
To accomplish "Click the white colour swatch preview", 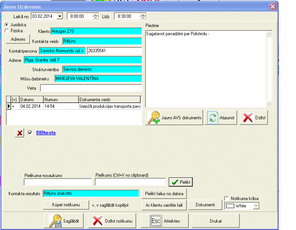I will pyautogui.click(x=230, y=206).
